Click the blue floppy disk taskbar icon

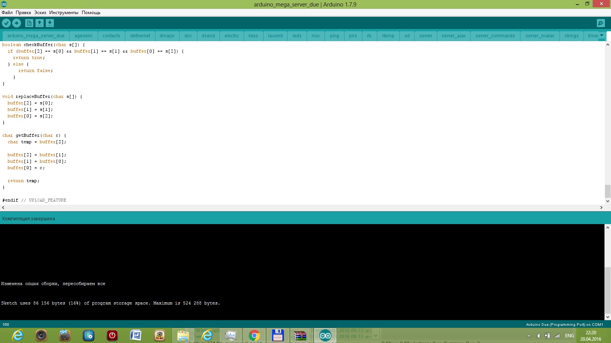pos(278,335)
